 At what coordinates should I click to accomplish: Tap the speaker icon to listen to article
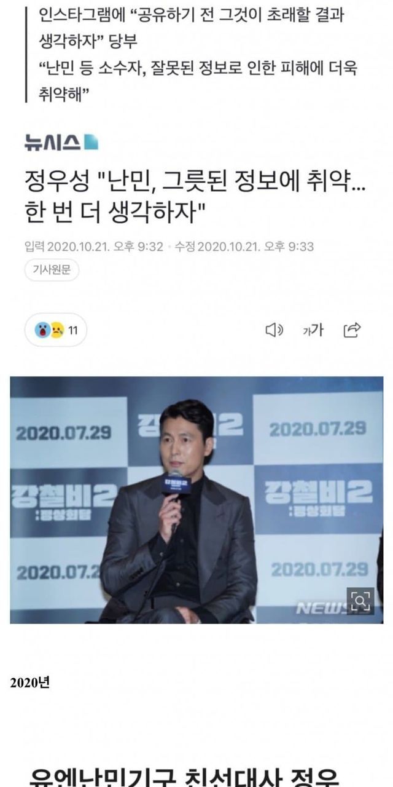tap(274, 331)
